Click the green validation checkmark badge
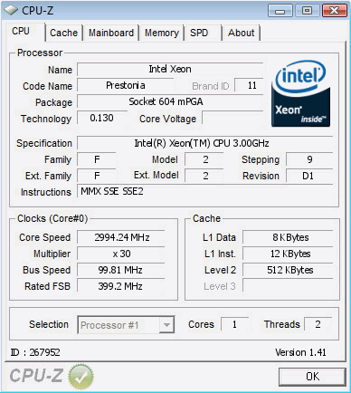351x393 pixels. [81, 376]
